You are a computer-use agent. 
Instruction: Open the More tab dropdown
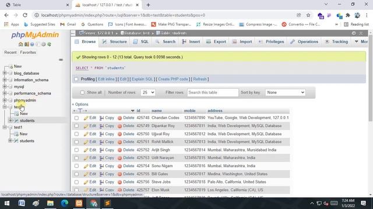(361, 42)
